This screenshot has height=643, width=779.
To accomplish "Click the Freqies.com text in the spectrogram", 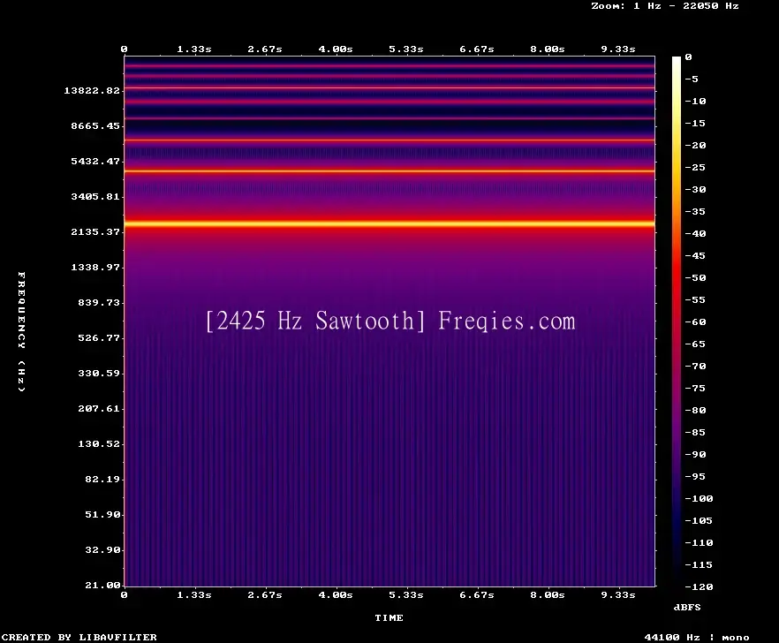I will [x=507, y=321].
